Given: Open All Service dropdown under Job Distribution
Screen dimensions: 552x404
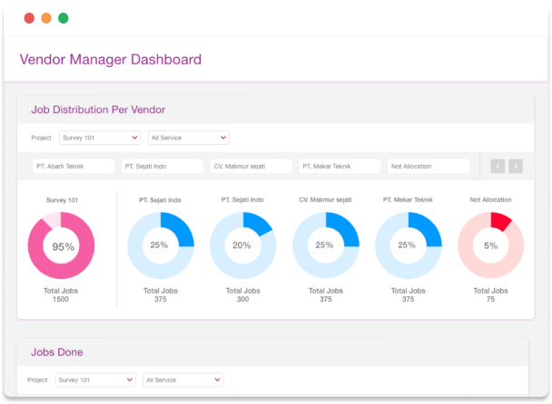Looking at the screenshot, I should tap(188, 138).
